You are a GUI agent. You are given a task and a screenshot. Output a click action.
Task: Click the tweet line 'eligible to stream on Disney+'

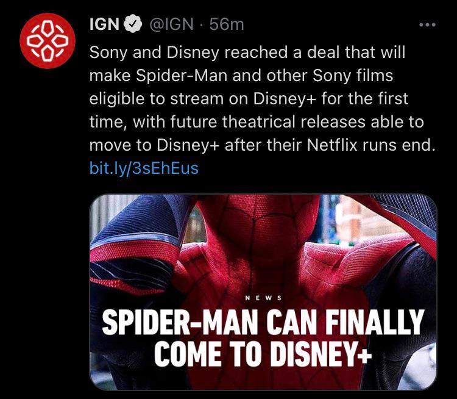pyautogui.click(x=249, y=99)
